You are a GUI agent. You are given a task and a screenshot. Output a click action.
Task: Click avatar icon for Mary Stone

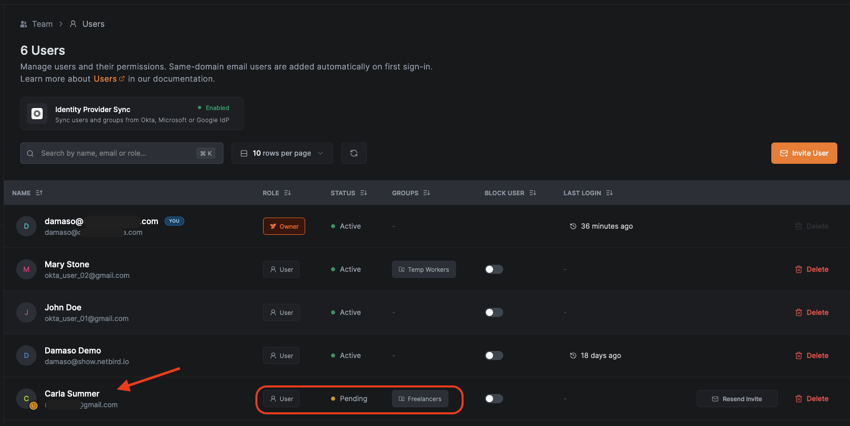[x=26, y=269]
